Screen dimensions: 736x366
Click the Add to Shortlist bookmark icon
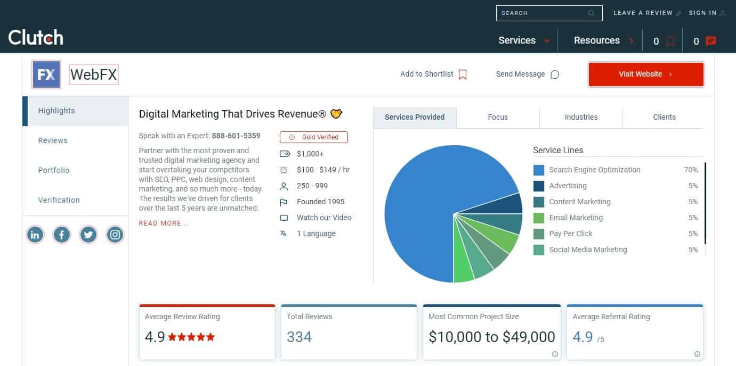tap(463, 74)
